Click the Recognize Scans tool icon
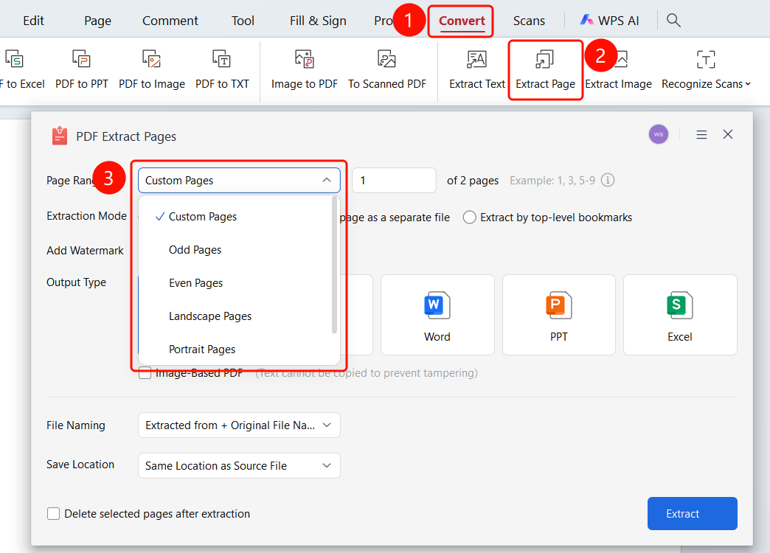The height and width of the screenshot is (553, 770). (706, 59)
